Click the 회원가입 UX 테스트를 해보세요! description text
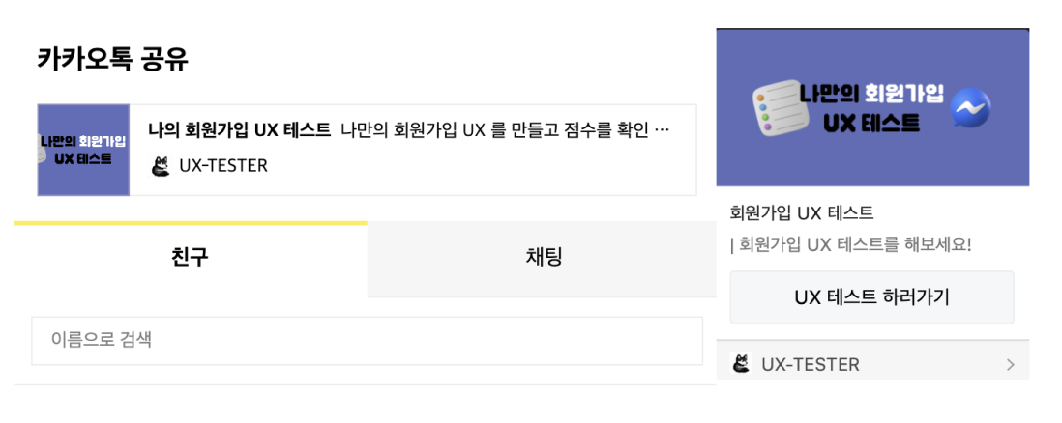The width and height of the screenshot is (1062, 423). click(851, 244)
